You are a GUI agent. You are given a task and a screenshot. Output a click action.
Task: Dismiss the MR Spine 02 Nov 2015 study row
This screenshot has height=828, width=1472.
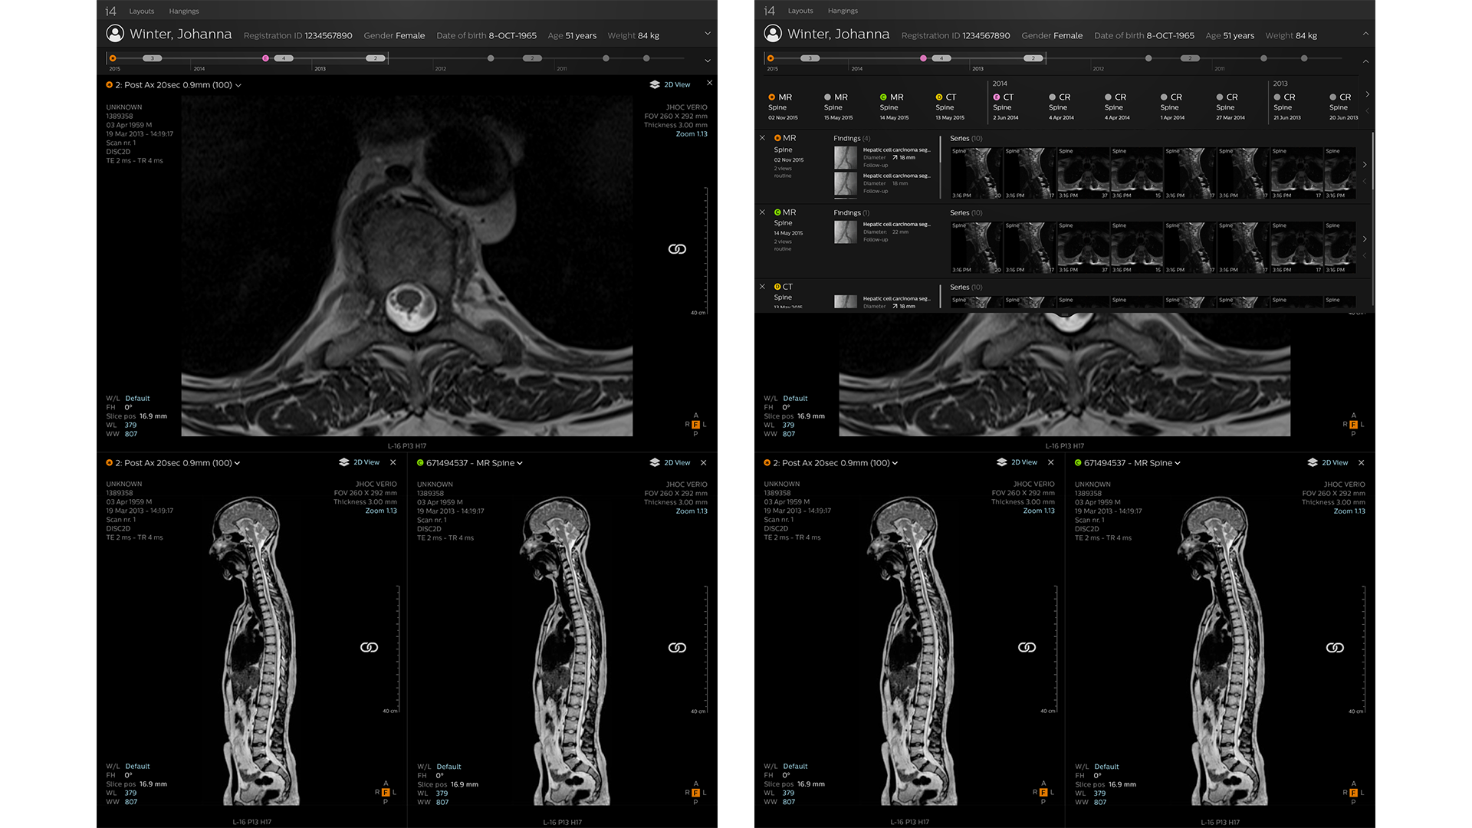762,138
